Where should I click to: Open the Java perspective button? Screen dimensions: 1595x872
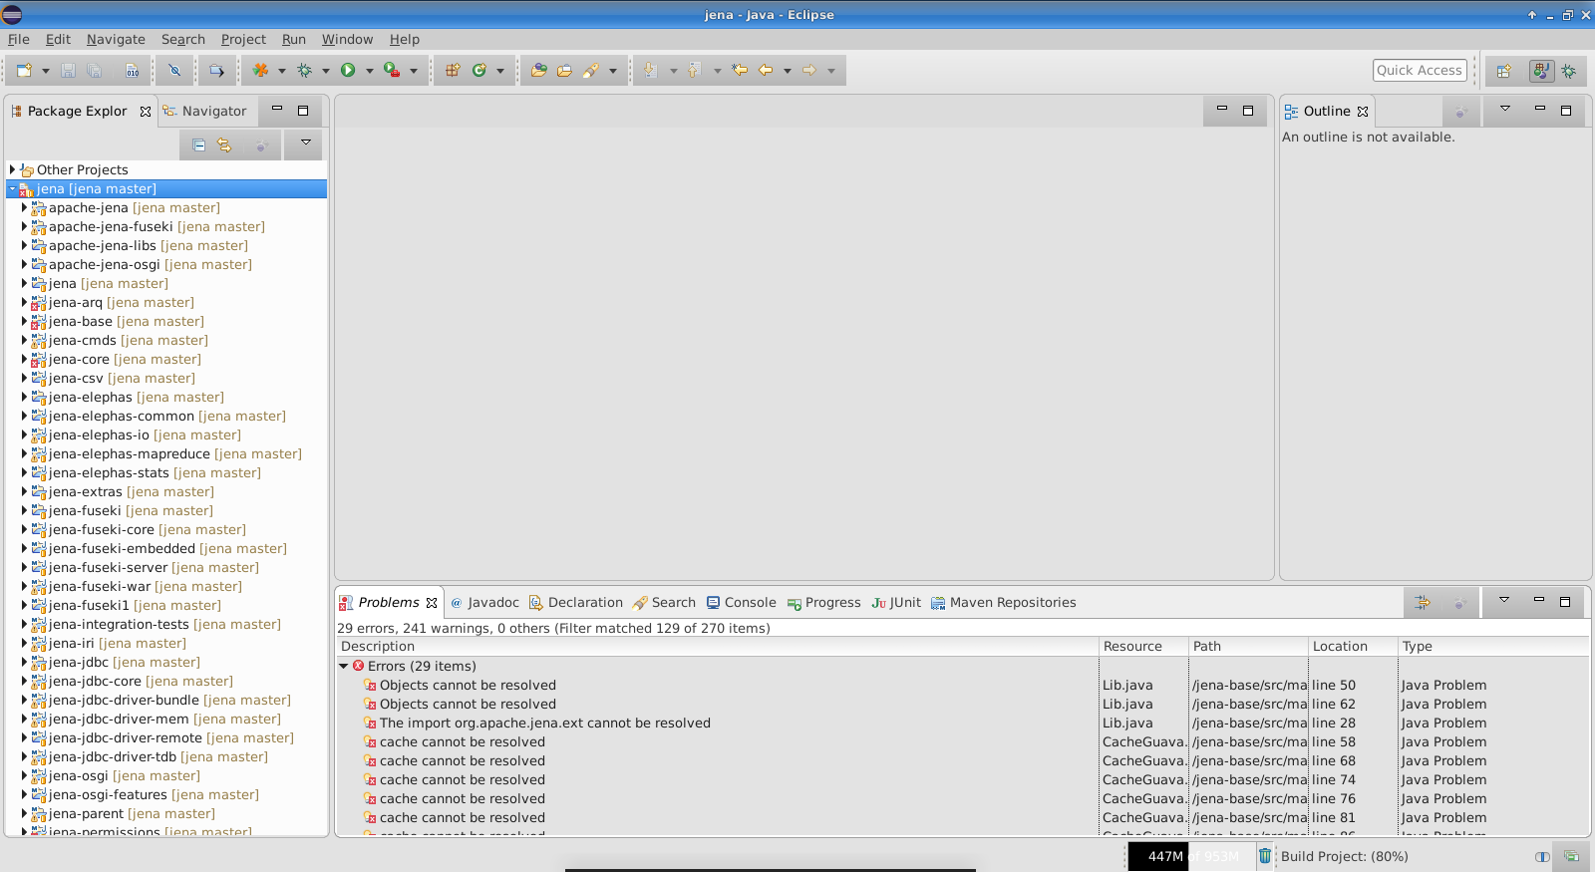point(1541,71)
